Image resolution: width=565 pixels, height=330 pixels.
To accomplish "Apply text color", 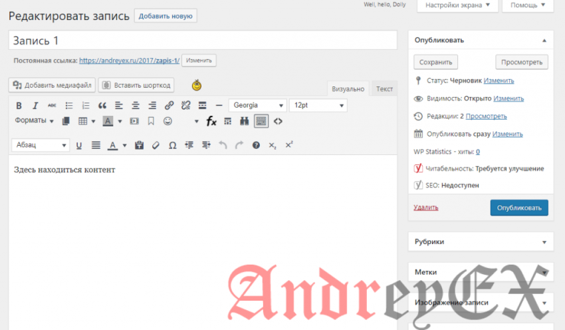I will (x=113, y=145).
